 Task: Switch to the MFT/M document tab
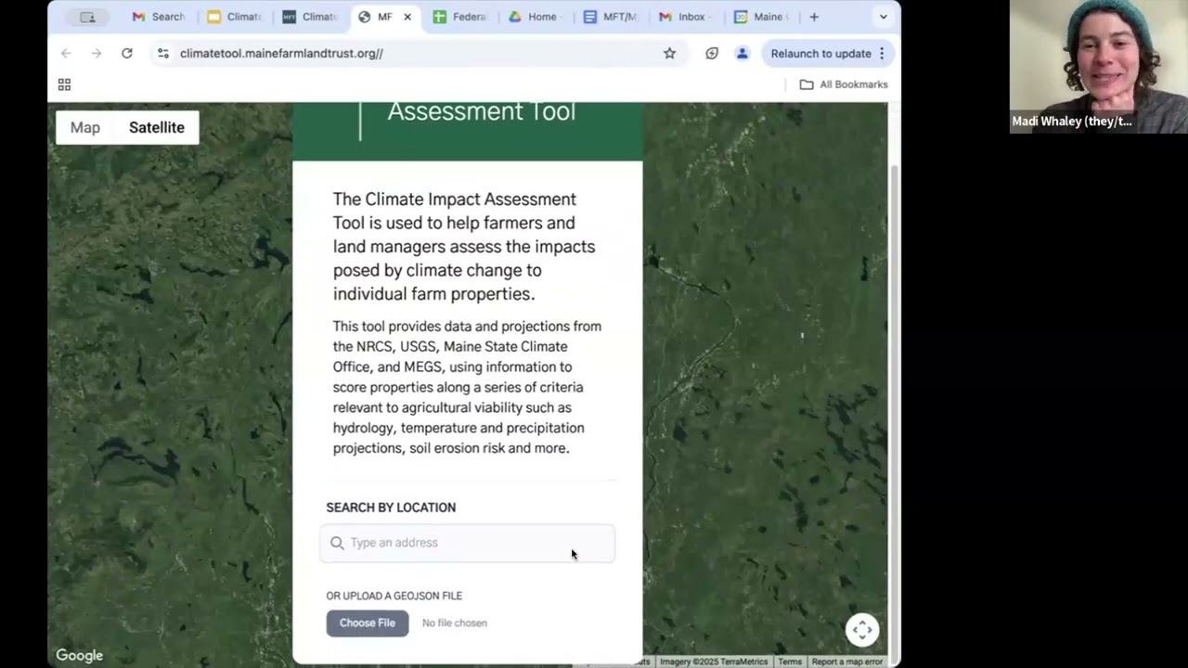[x=610, y=17]
